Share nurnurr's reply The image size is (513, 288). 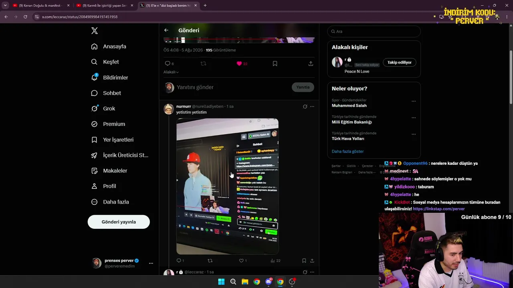tap(312, 261)
